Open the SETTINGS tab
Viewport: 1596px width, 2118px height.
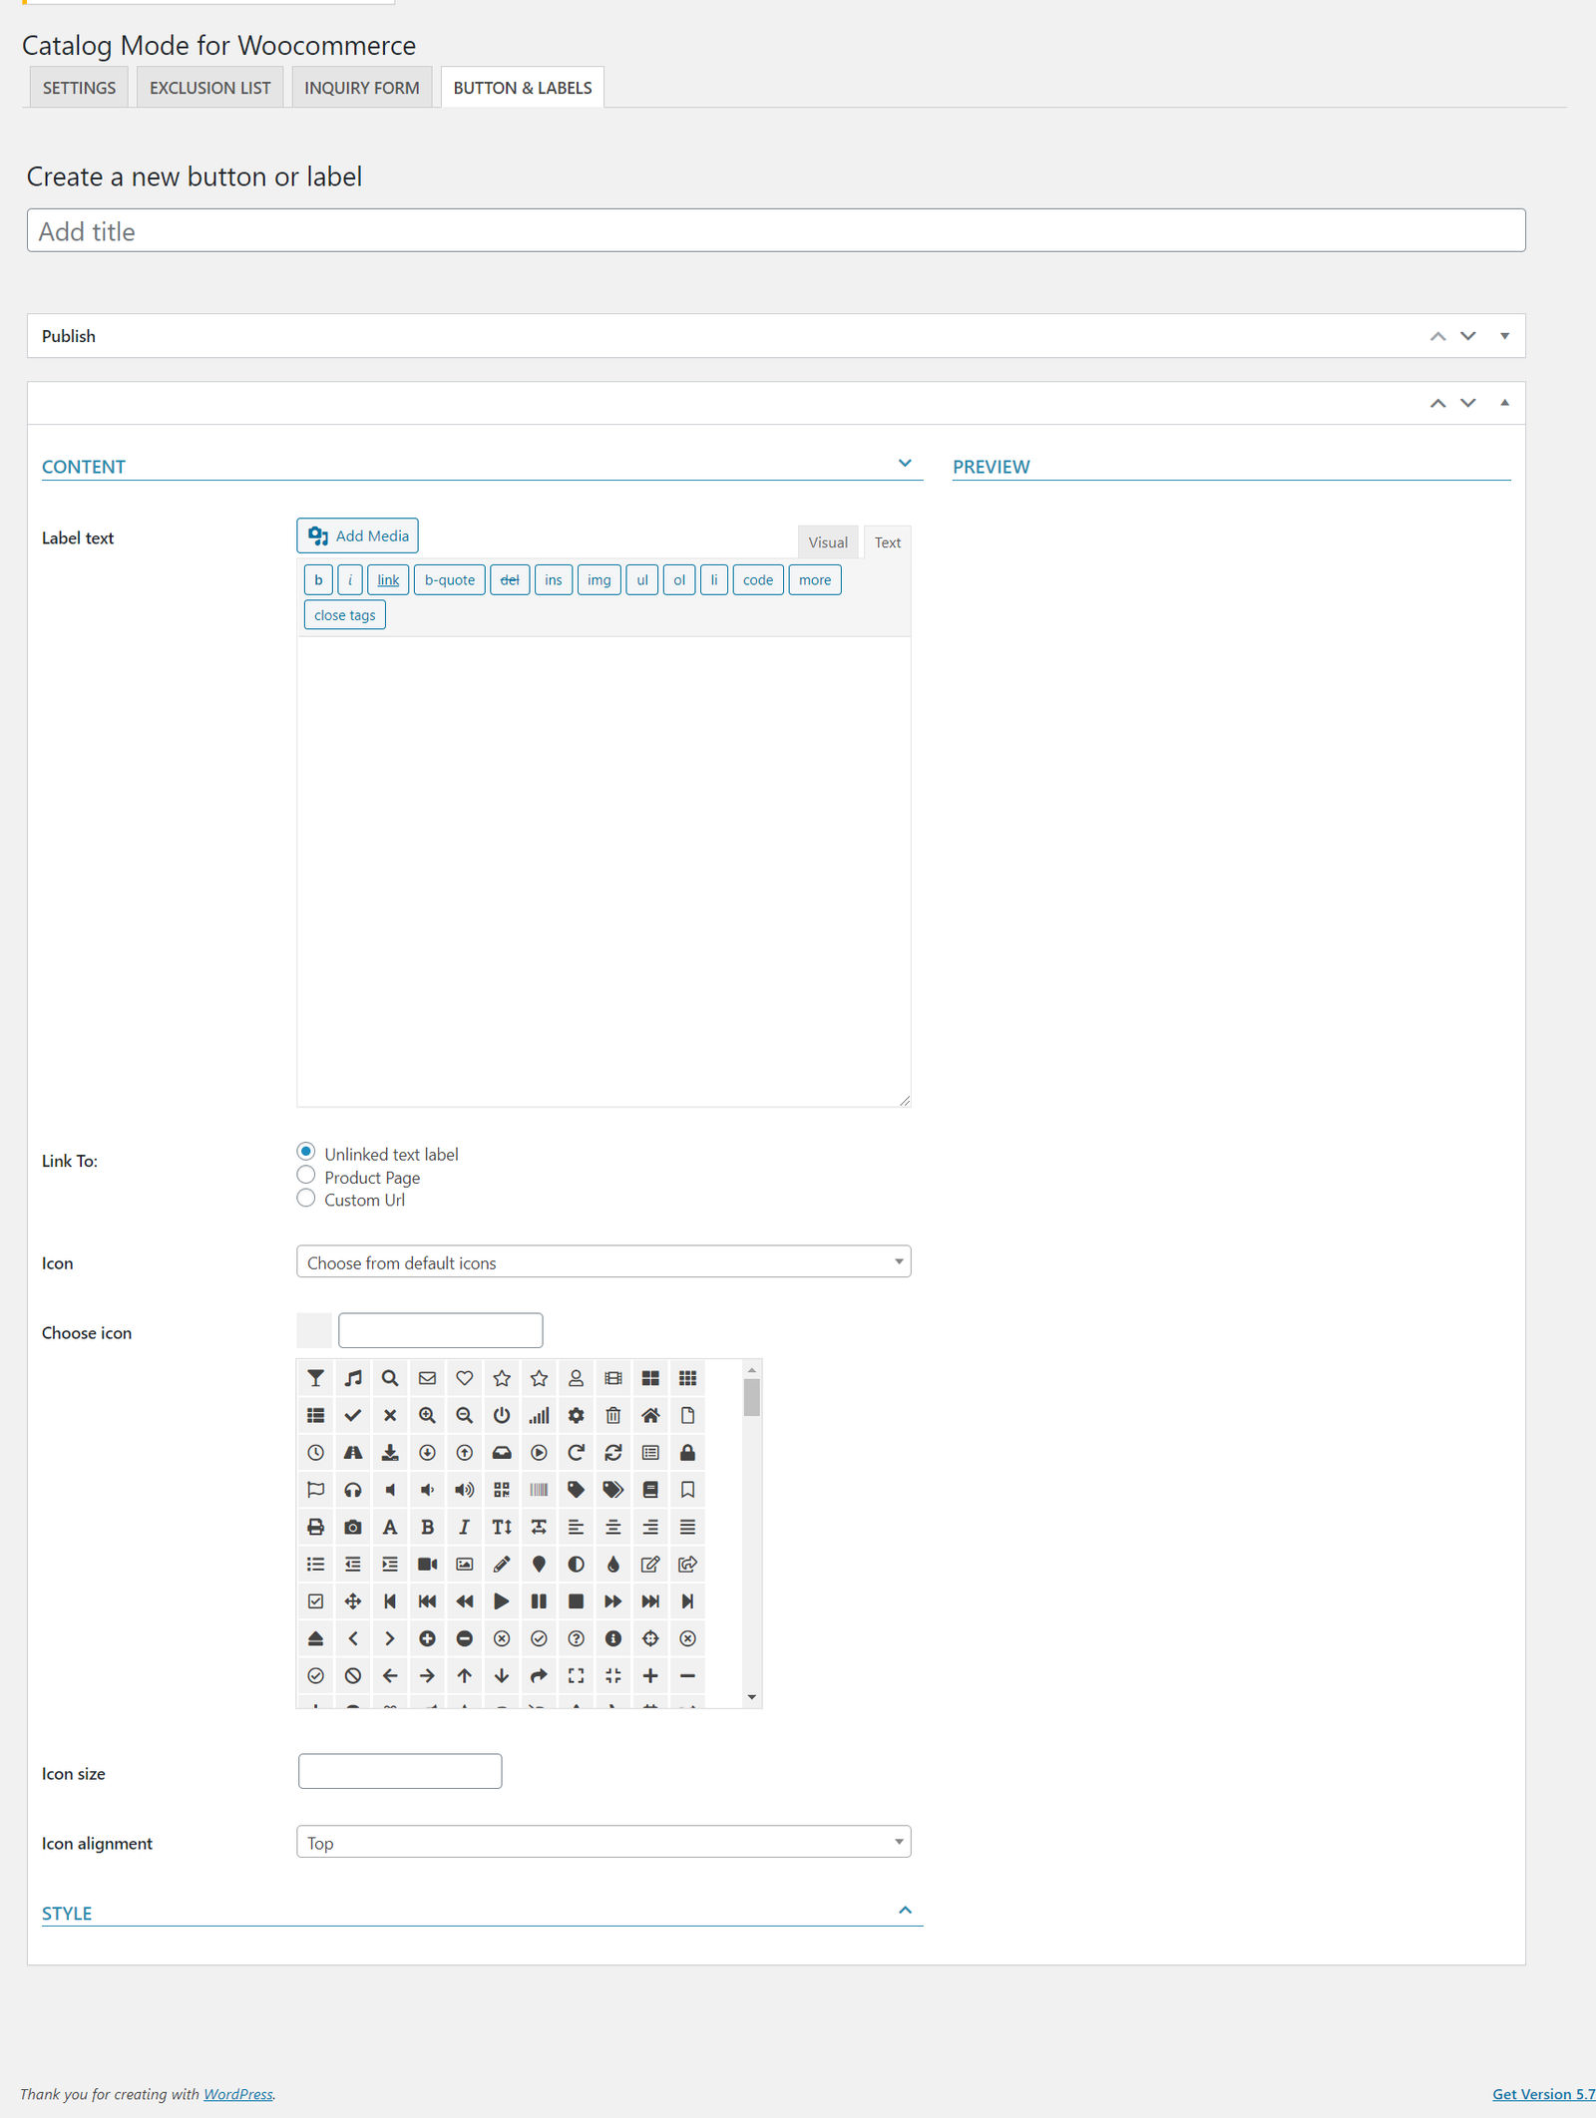79,88
